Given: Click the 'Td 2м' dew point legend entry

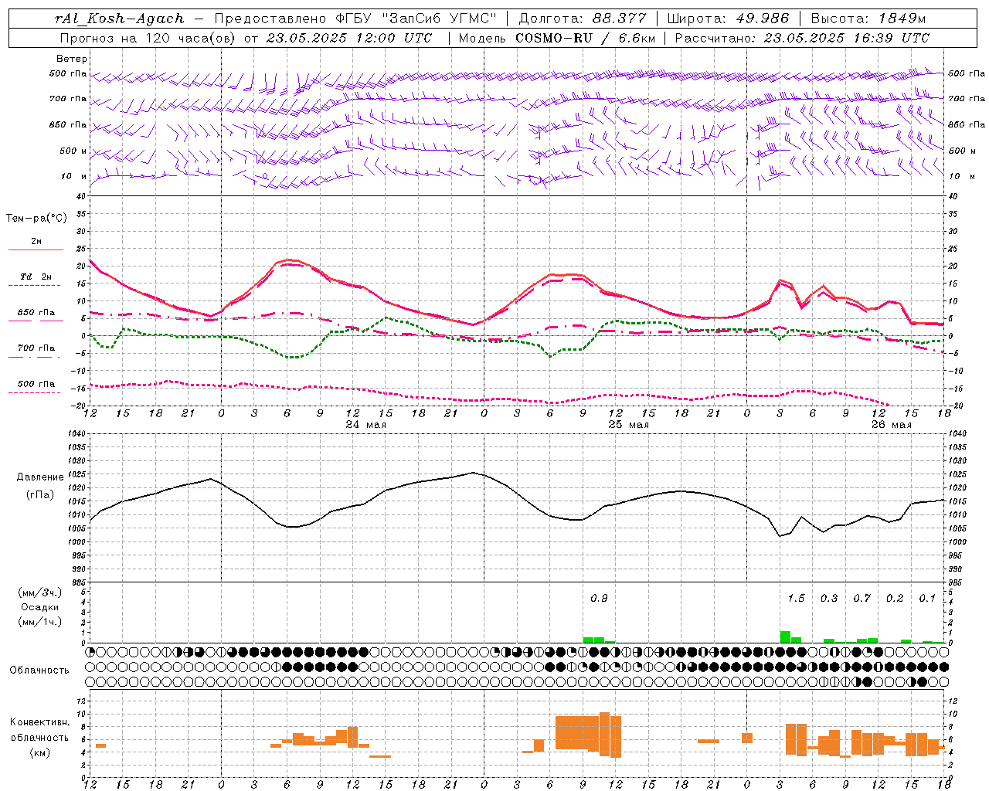Looking at the screenshot, I should coord(36,277).
